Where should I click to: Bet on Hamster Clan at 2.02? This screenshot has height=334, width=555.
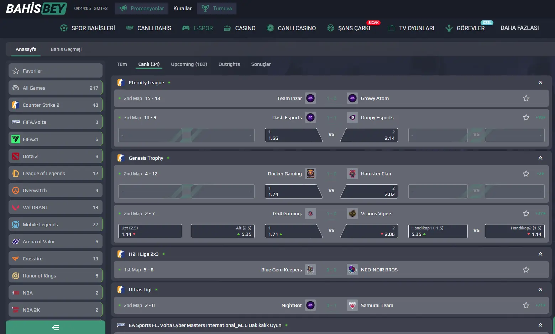click(369, 191)
